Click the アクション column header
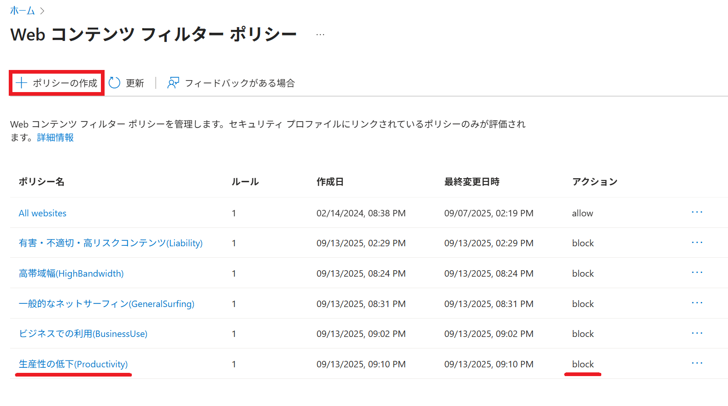 pyautogui.click(x=595, y=182)
